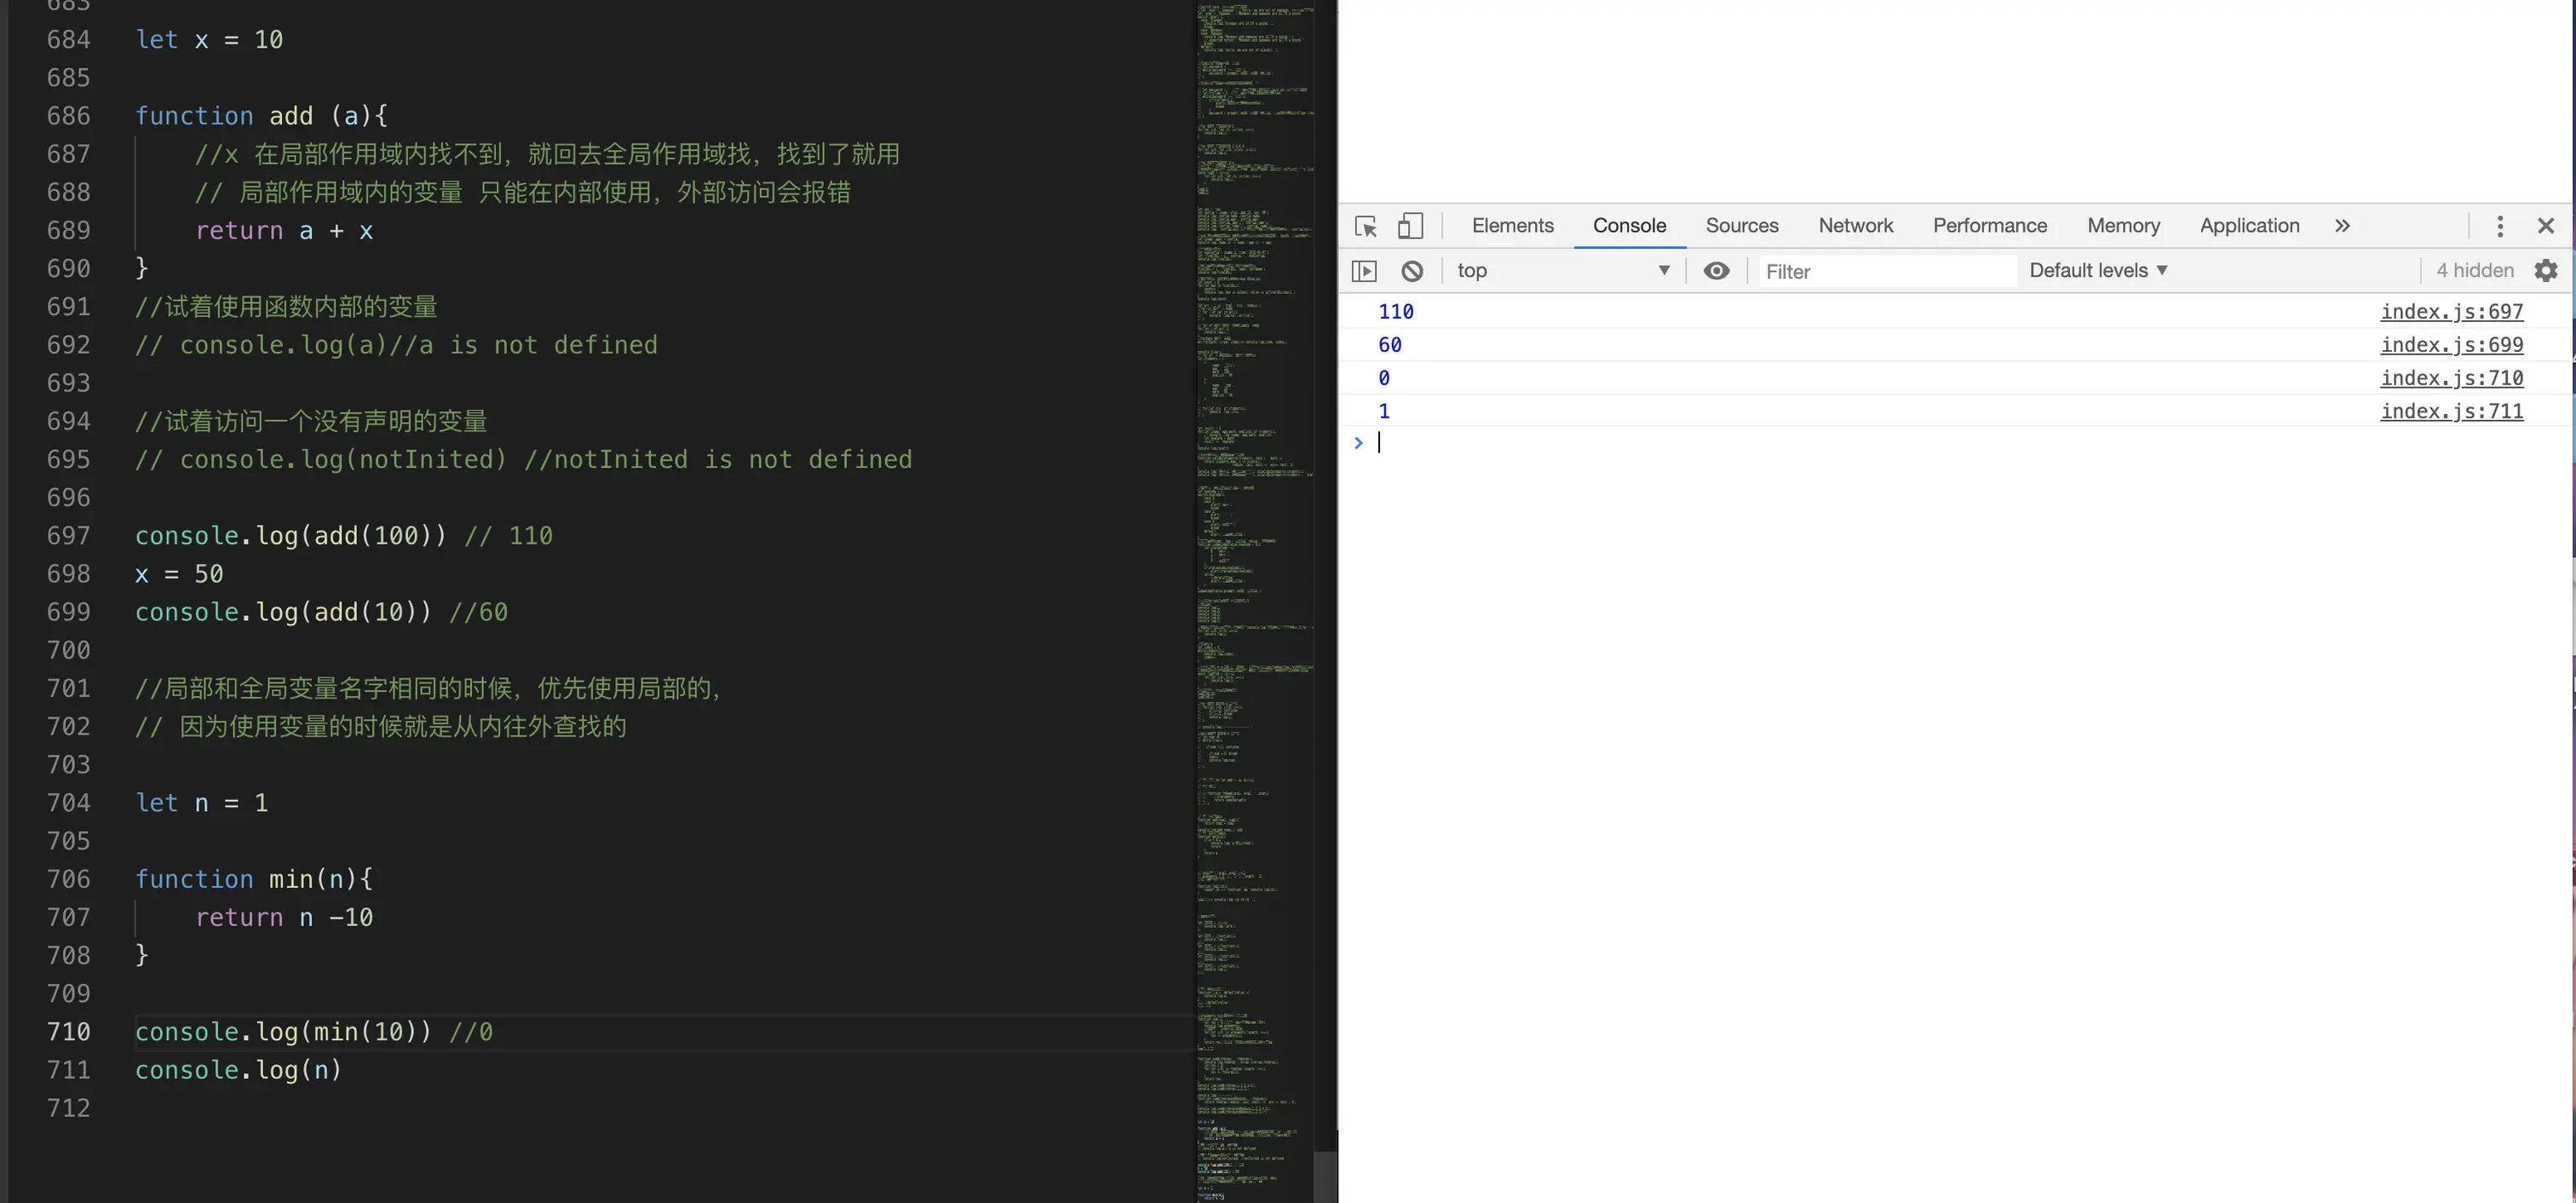Click 'let x = 10' code line
The height and width of the screenshot is (1203, 2576).
click(209, 40)
